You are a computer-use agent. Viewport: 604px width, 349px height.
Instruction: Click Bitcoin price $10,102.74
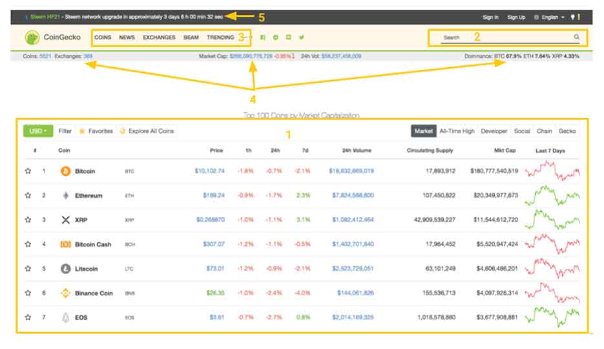(209, 171)
